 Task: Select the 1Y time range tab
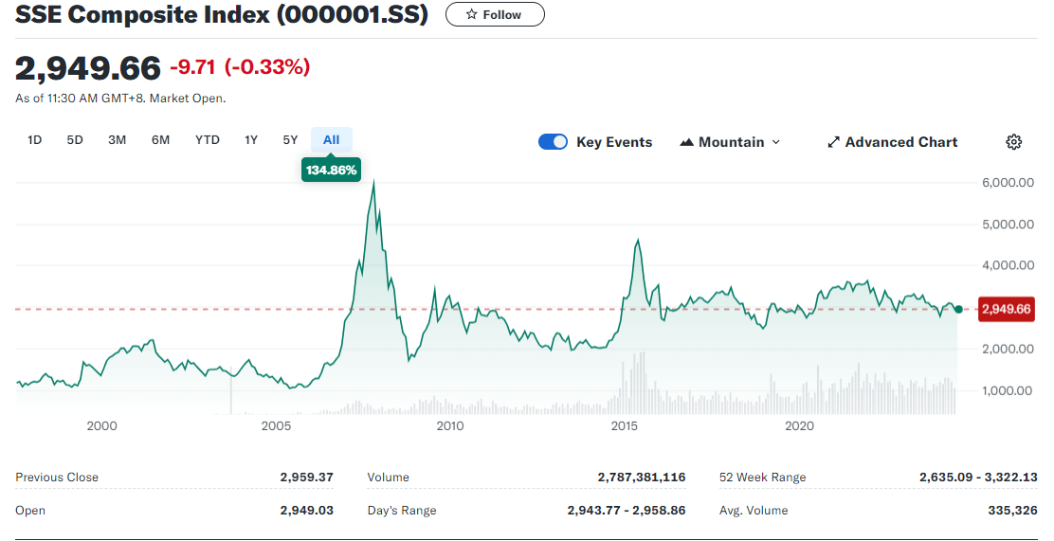pos(251,140)
